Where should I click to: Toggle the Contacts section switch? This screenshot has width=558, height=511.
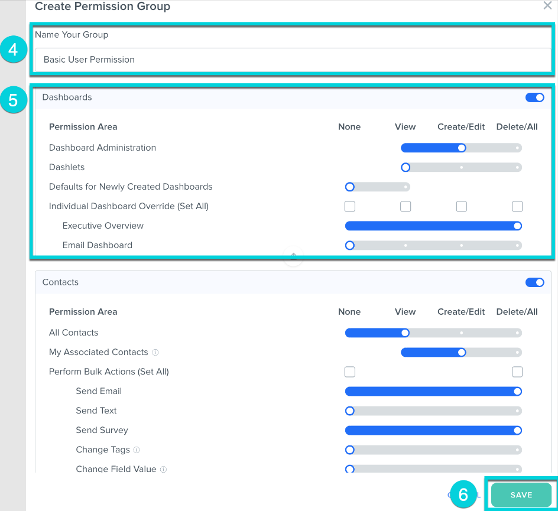(x=534, y=282)
